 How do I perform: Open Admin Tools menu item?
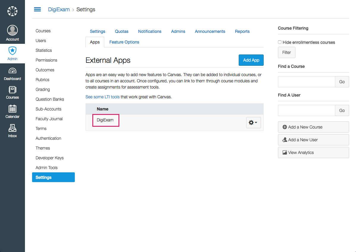pos(47,168)
